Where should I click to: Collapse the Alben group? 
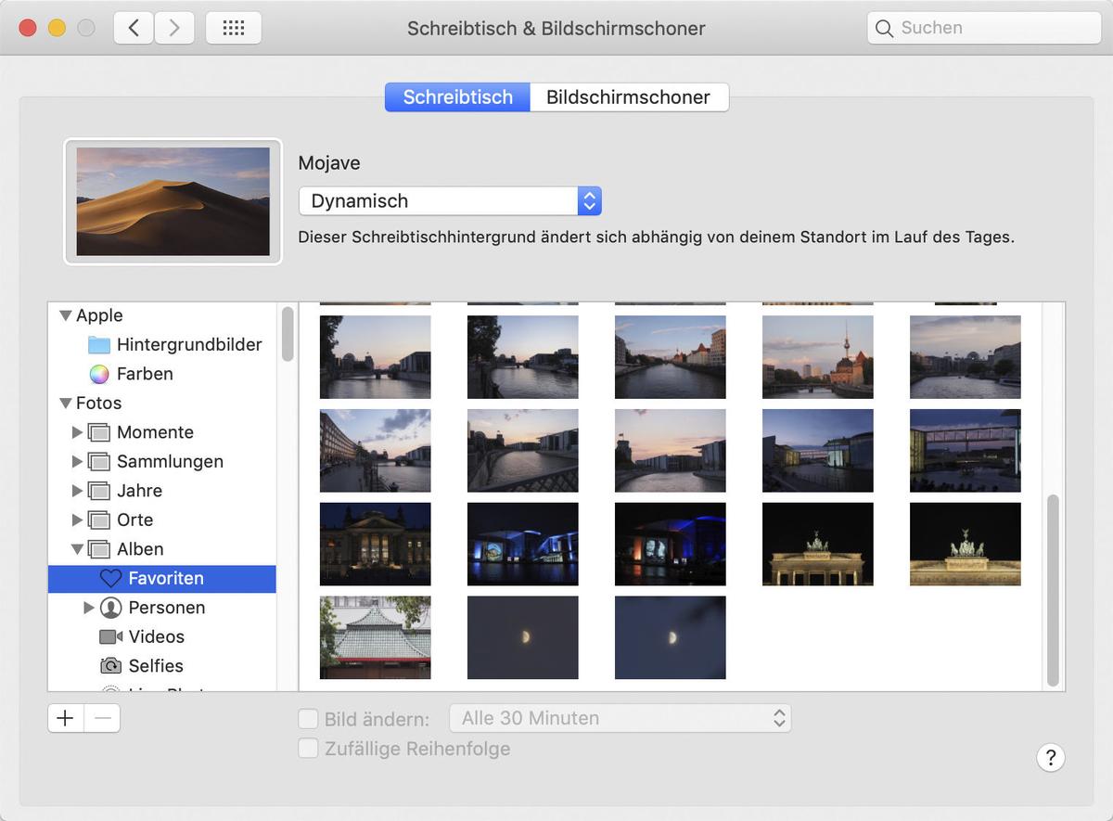pos(78,549)
